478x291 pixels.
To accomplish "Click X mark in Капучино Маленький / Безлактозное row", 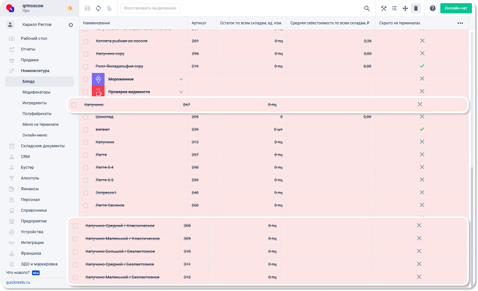I will point(419,277).
